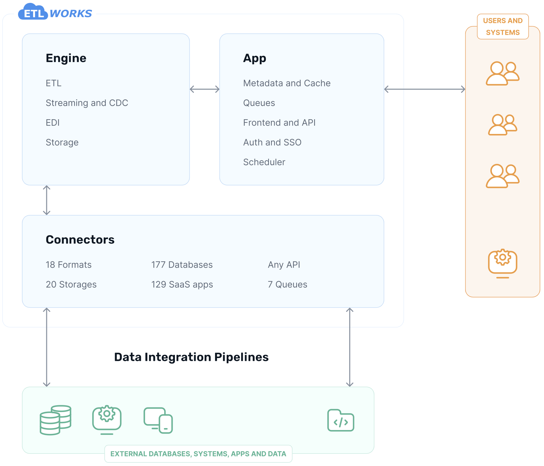Select the External Databases Systems Apps and Data badge
Viewport: 544px width, 466px height.
pos(198,453)
